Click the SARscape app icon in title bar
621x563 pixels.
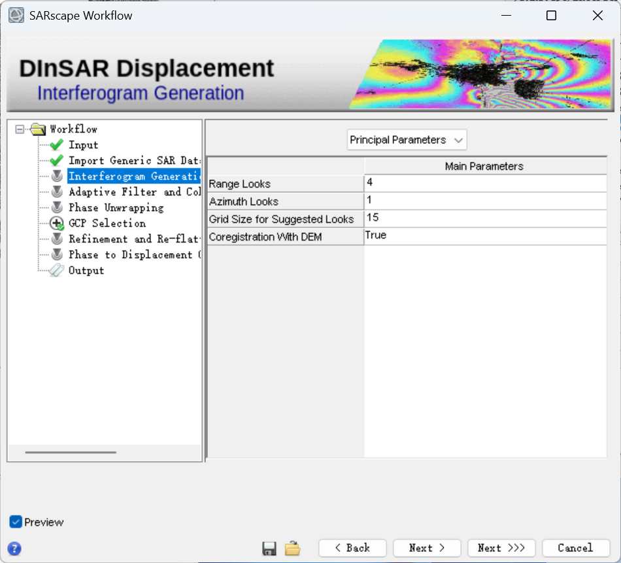(16, 16)
